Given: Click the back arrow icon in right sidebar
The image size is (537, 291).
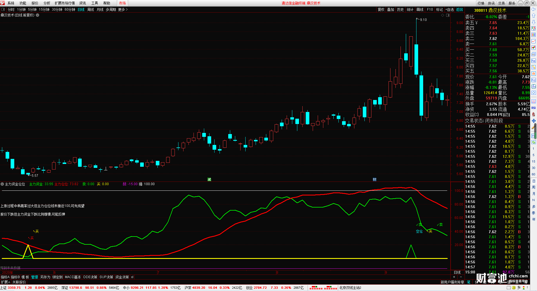Looking at the screenshot, I should tap(534, 9).
